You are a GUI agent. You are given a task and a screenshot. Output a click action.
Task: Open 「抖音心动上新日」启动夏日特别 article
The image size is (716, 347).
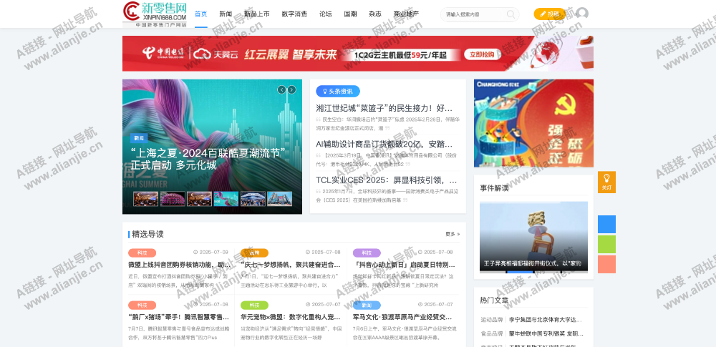(x=404, y=264)
